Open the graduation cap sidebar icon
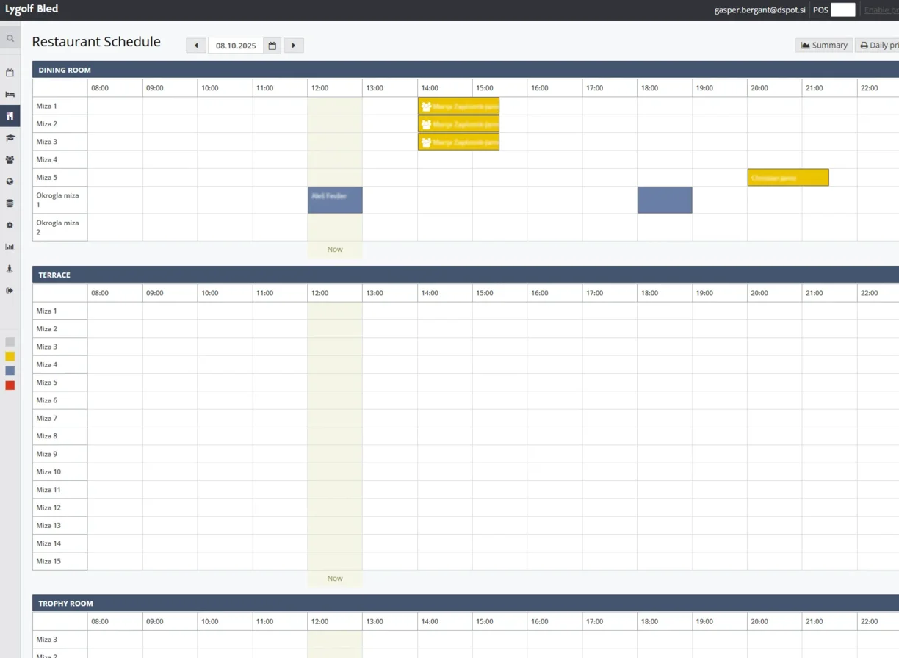899x658 pixels. click(x=10, y=138)
